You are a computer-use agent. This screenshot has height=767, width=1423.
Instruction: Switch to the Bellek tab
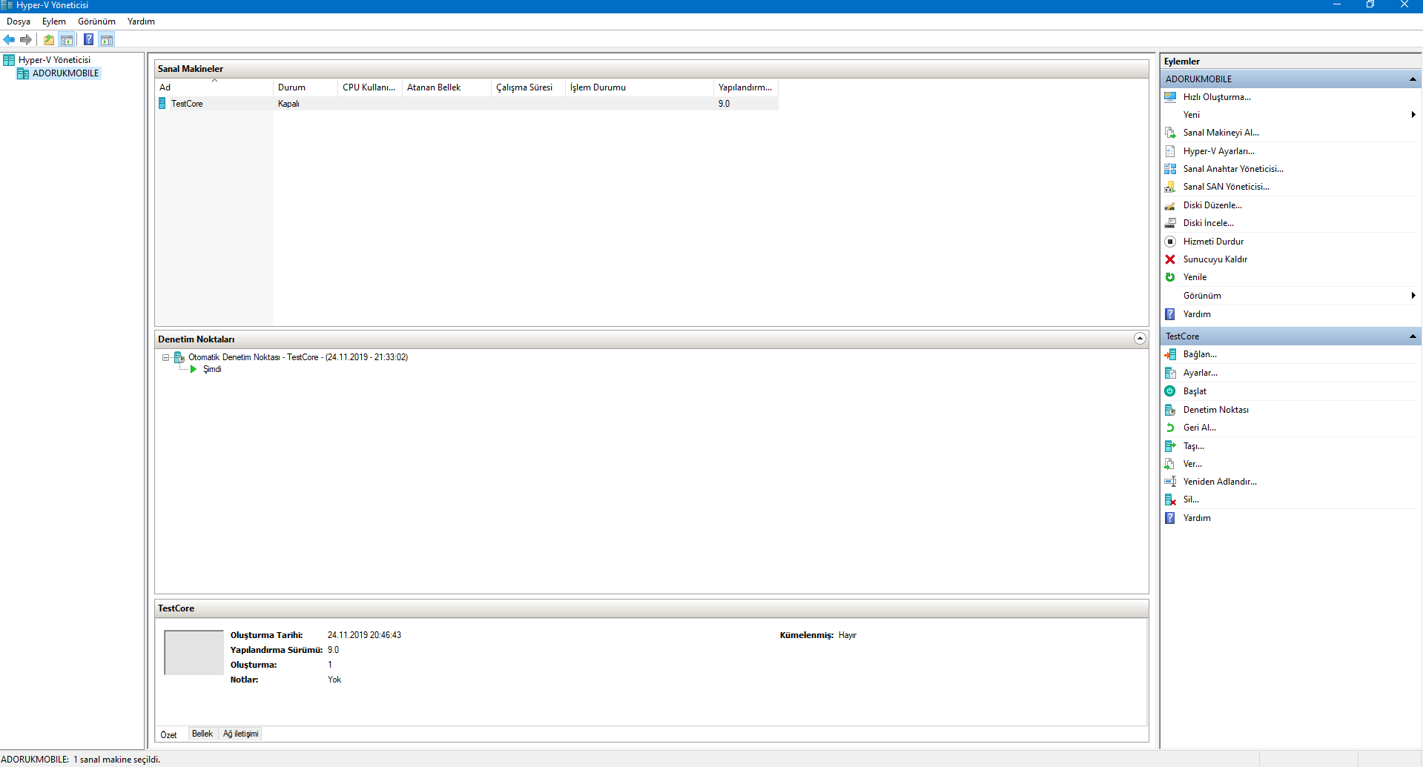202,734
